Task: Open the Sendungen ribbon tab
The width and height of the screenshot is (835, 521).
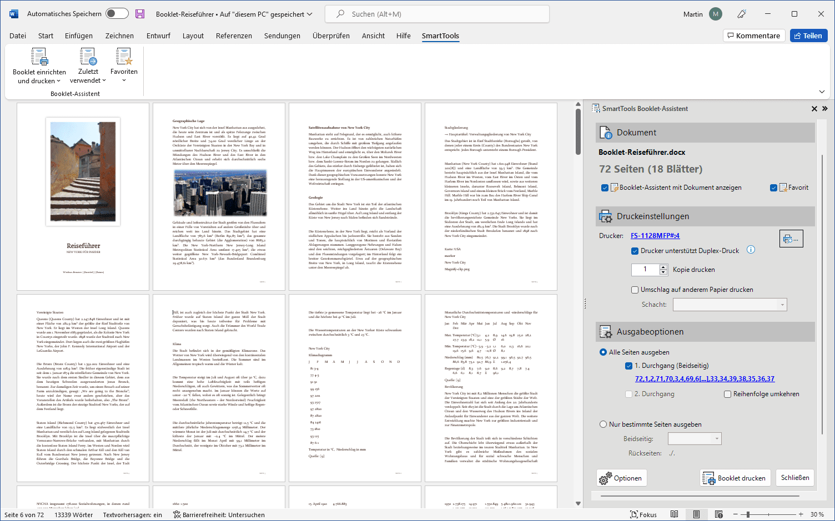Action: [x=282, y=36]
